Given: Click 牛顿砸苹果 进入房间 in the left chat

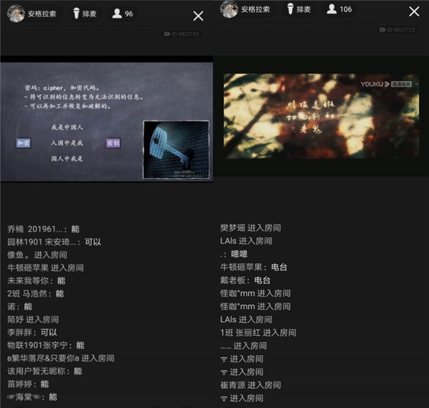Looking at the screenshot, I should coord(46,268).
